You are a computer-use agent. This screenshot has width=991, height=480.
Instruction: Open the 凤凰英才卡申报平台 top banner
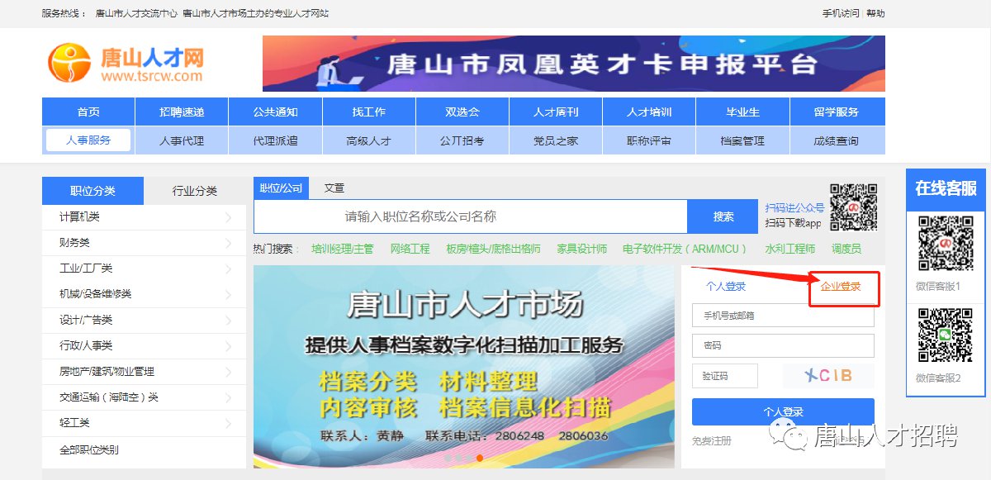pyautogui.click(x=573, y=64)
